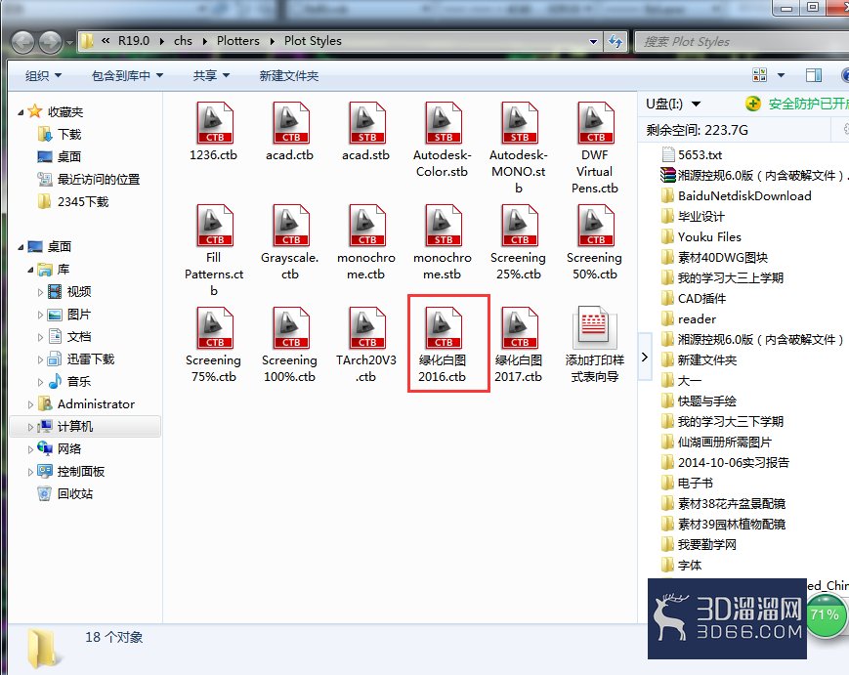The image size is (849, 675).
Task: Open 2014-10-06实习报告 folder in U盘 panel
Action: 734,462
